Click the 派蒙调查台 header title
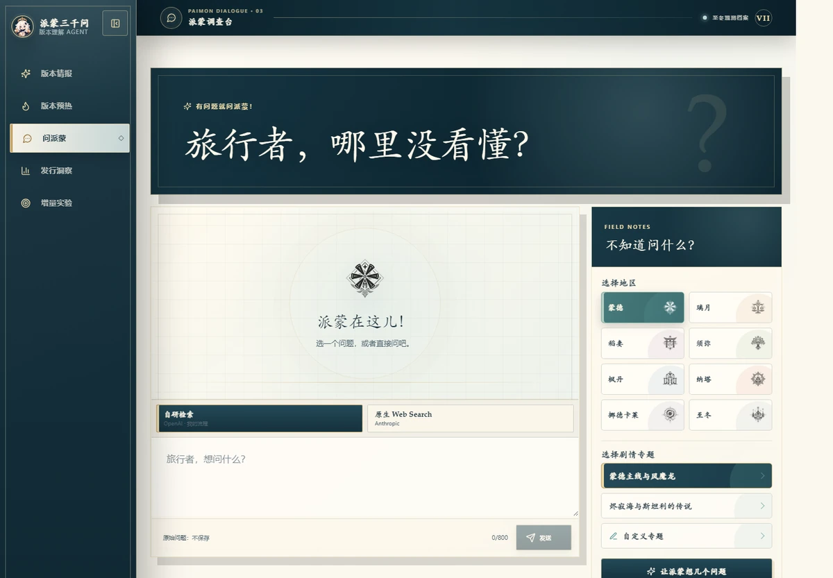The image size is (833, 578). (x=210, y=22)
